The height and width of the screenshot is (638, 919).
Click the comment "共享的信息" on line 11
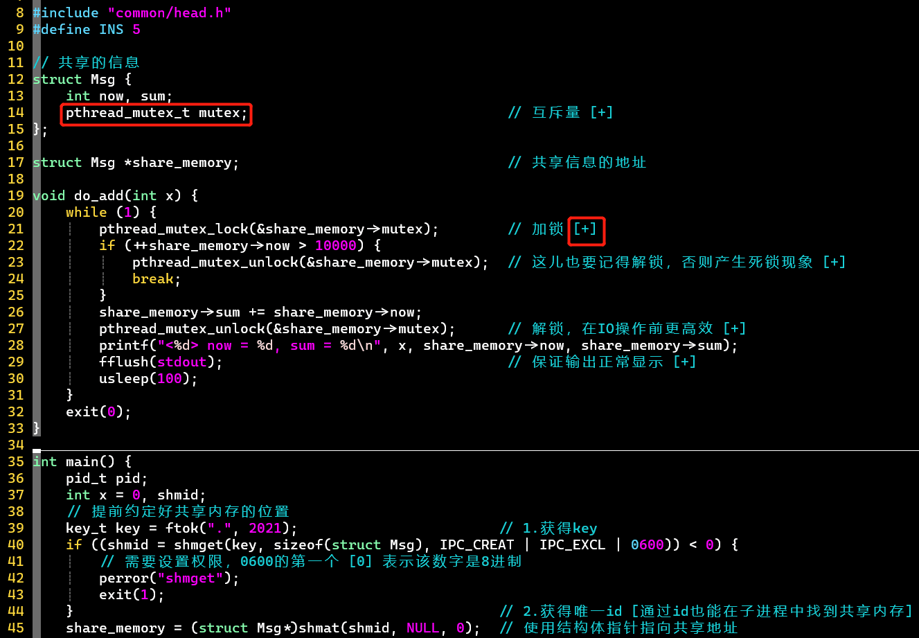[x=99, y=62]
